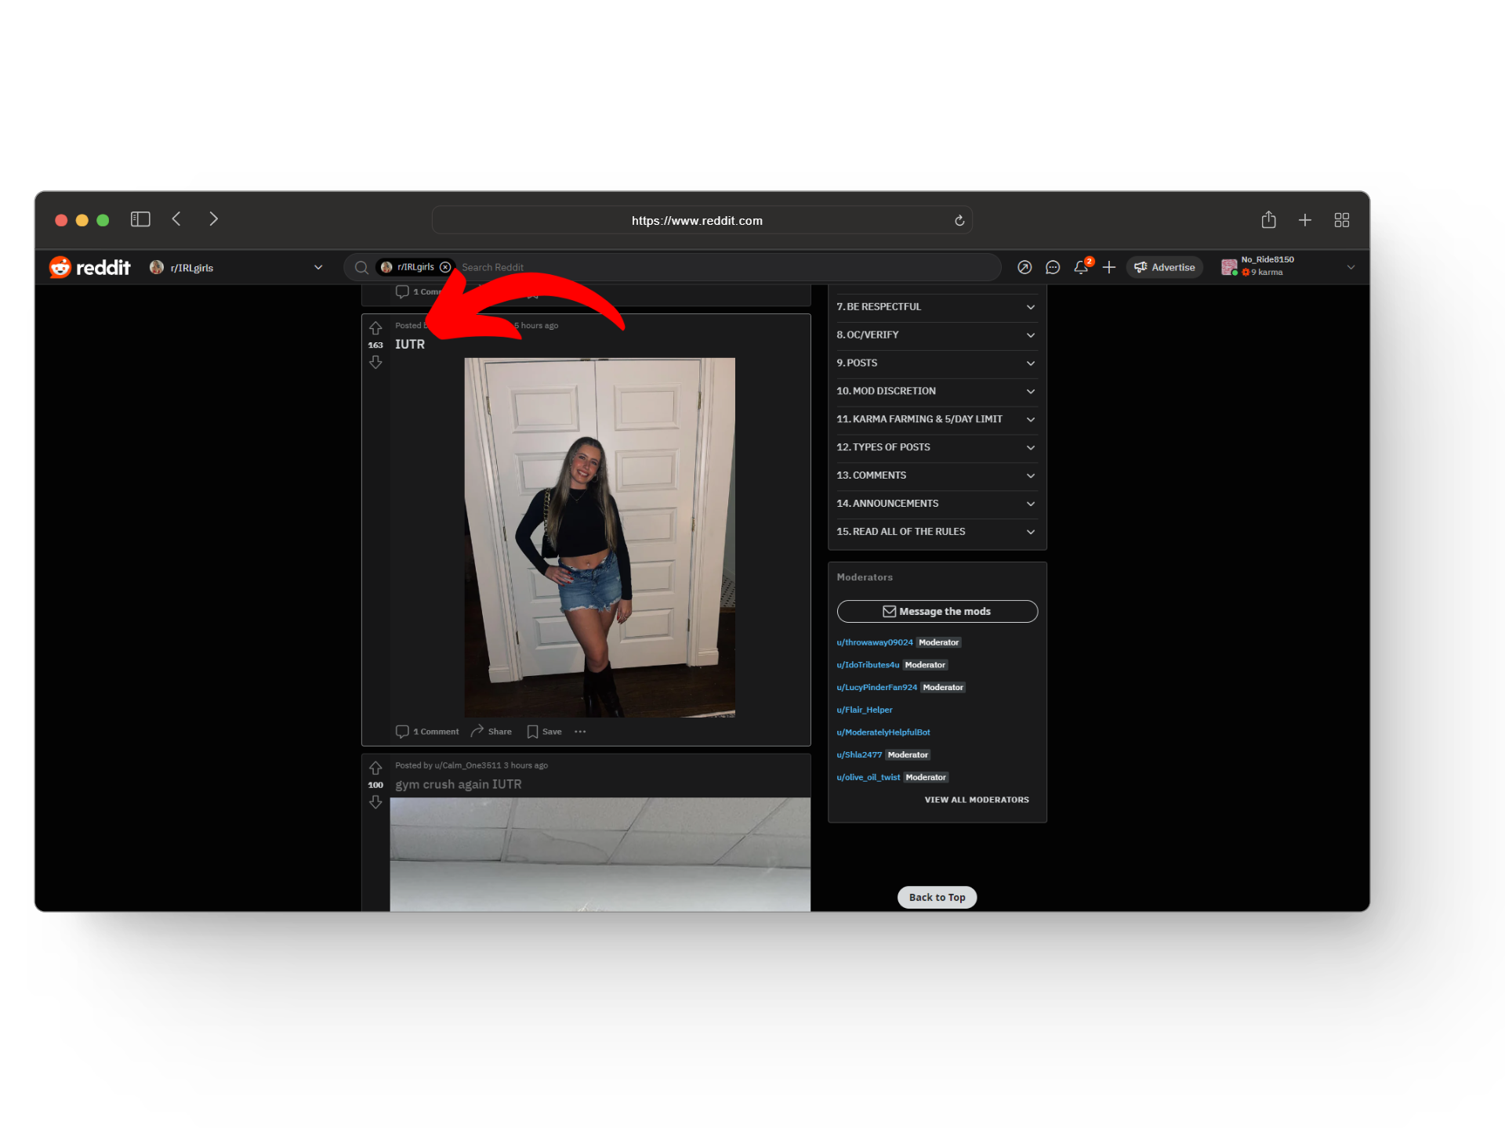Downvote the IUTR post
1505x1128 pixels.
(375, 362)
